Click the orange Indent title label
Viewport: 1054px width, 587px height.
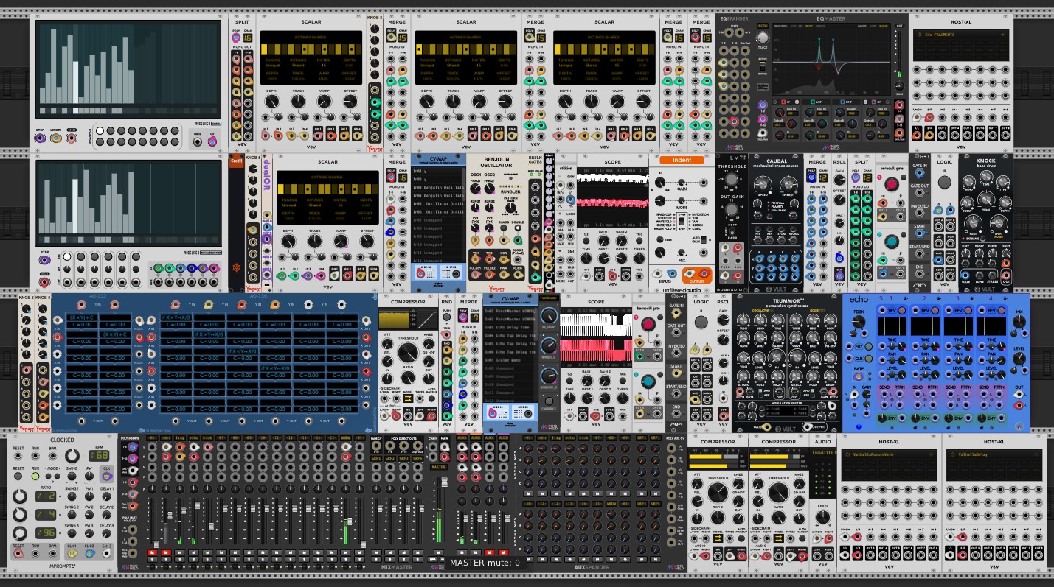tap(682, 159)
